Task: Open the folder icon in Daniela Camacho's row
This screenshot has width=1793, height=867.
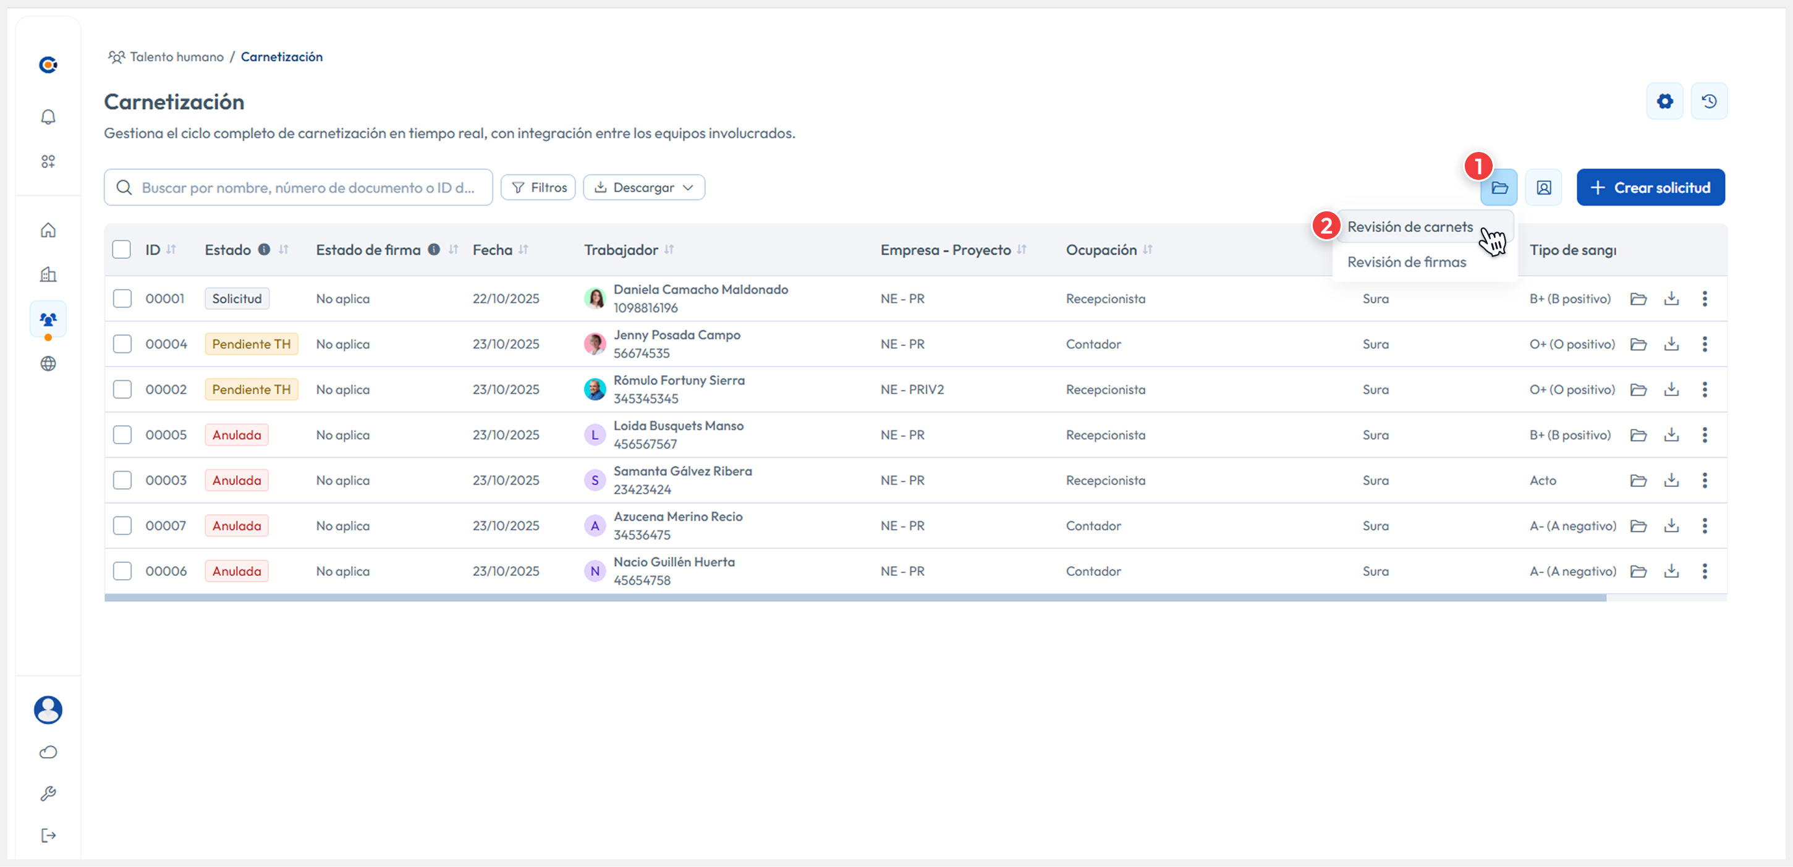Action: point(1638,298)
